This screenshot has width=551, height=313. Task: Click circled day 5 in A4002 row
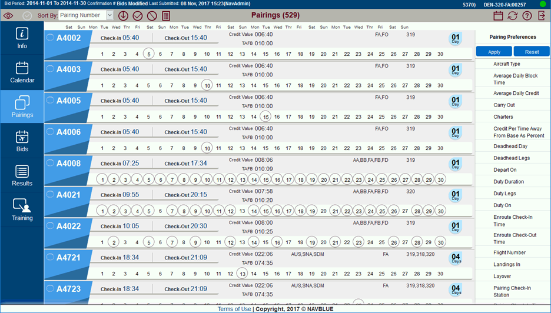click(149, 54)
